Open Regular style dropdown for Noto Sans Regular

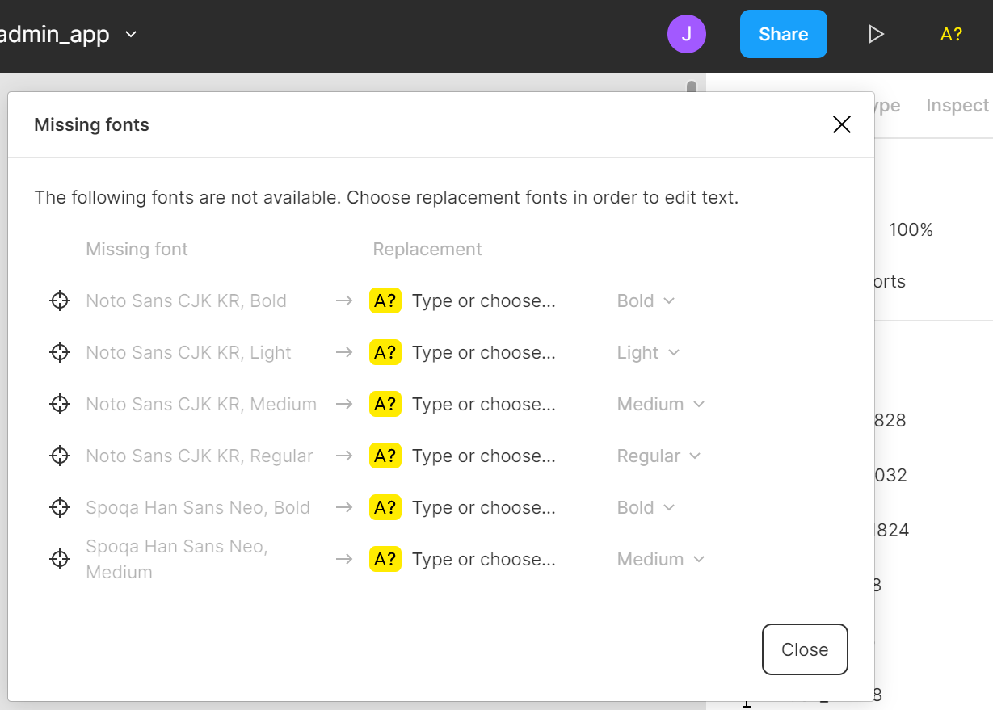(x=658, y=456)
